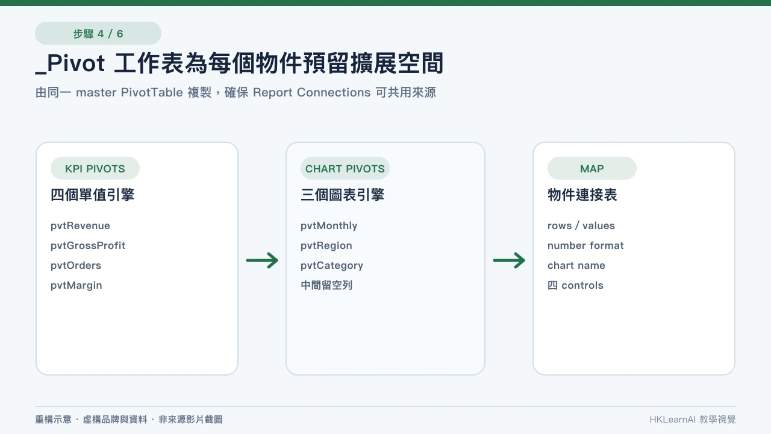Click the heading 物件連接表

tap(582, 195)
